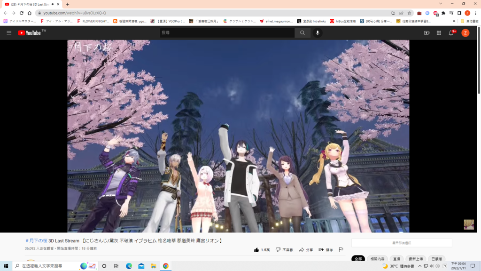Report the stream with flag icon
The height and width of the screenshot is (271, 481).
pyautogui.click(x=341, y=249)
